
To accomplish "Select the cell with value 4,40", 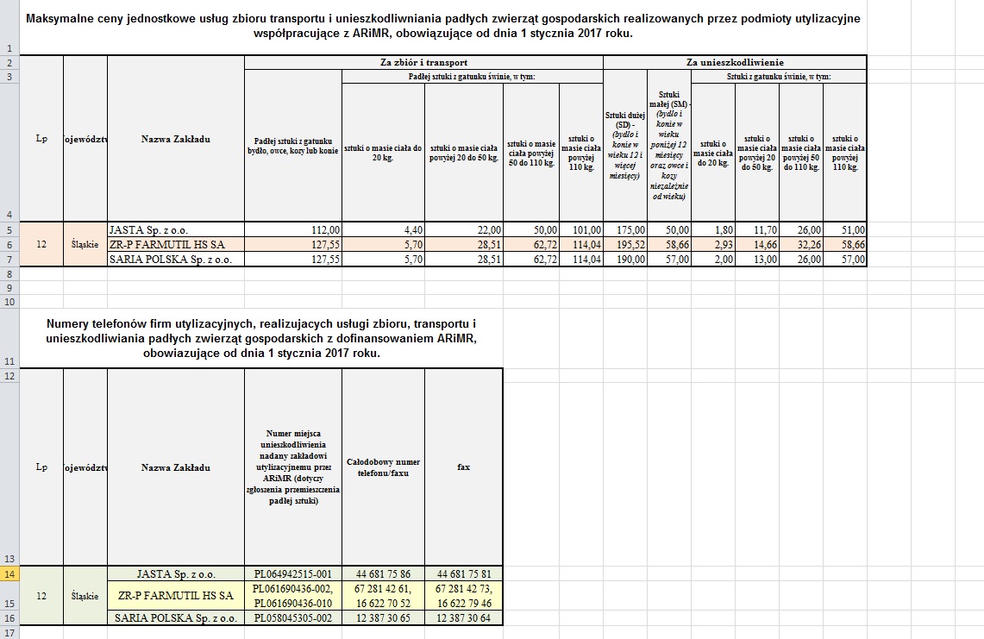I will pos(384,229).
